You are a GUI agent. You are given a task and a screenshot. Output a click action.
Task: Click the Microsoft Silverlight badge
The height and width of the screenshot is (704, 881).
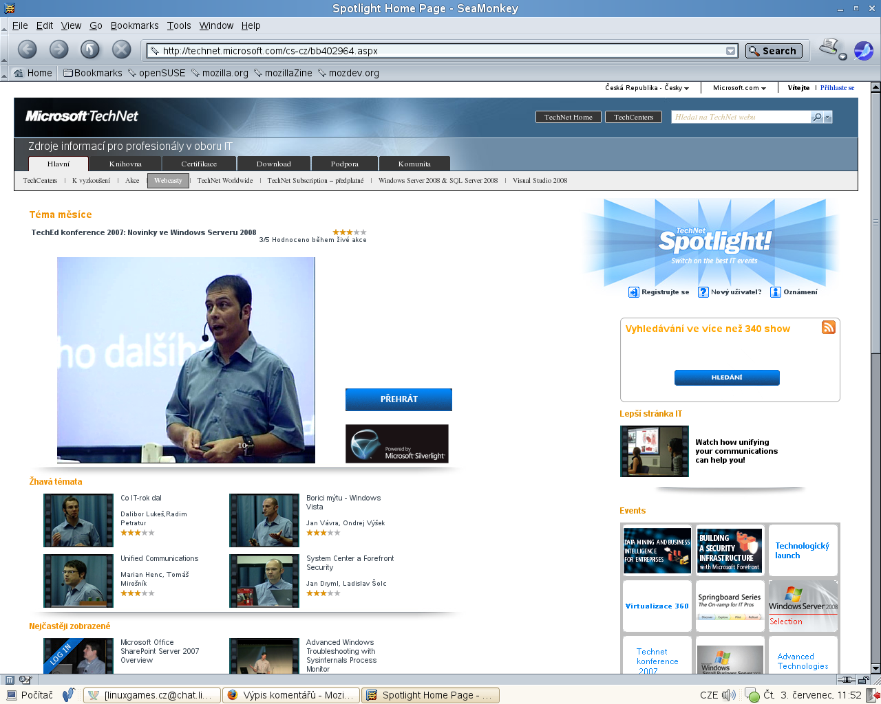coord(397,443)
